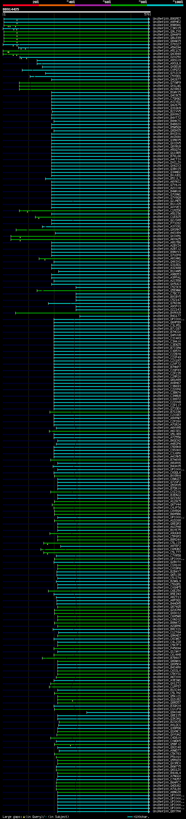Select hit label UniRef100_A6YAZ5
Viewport: 186px width, 819px height.
[167, 239]
